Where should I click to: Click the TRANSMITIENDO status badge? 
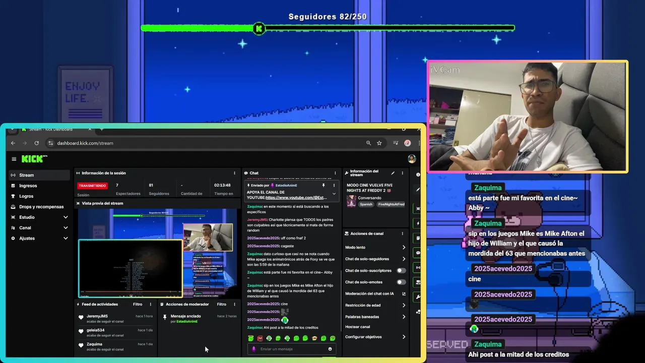pyautogui.click(x=93, y=186)
